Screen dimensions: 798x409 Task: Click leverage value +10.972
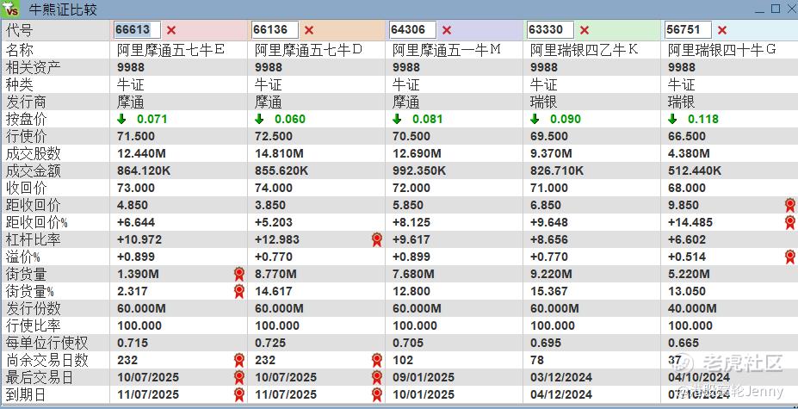139,240
